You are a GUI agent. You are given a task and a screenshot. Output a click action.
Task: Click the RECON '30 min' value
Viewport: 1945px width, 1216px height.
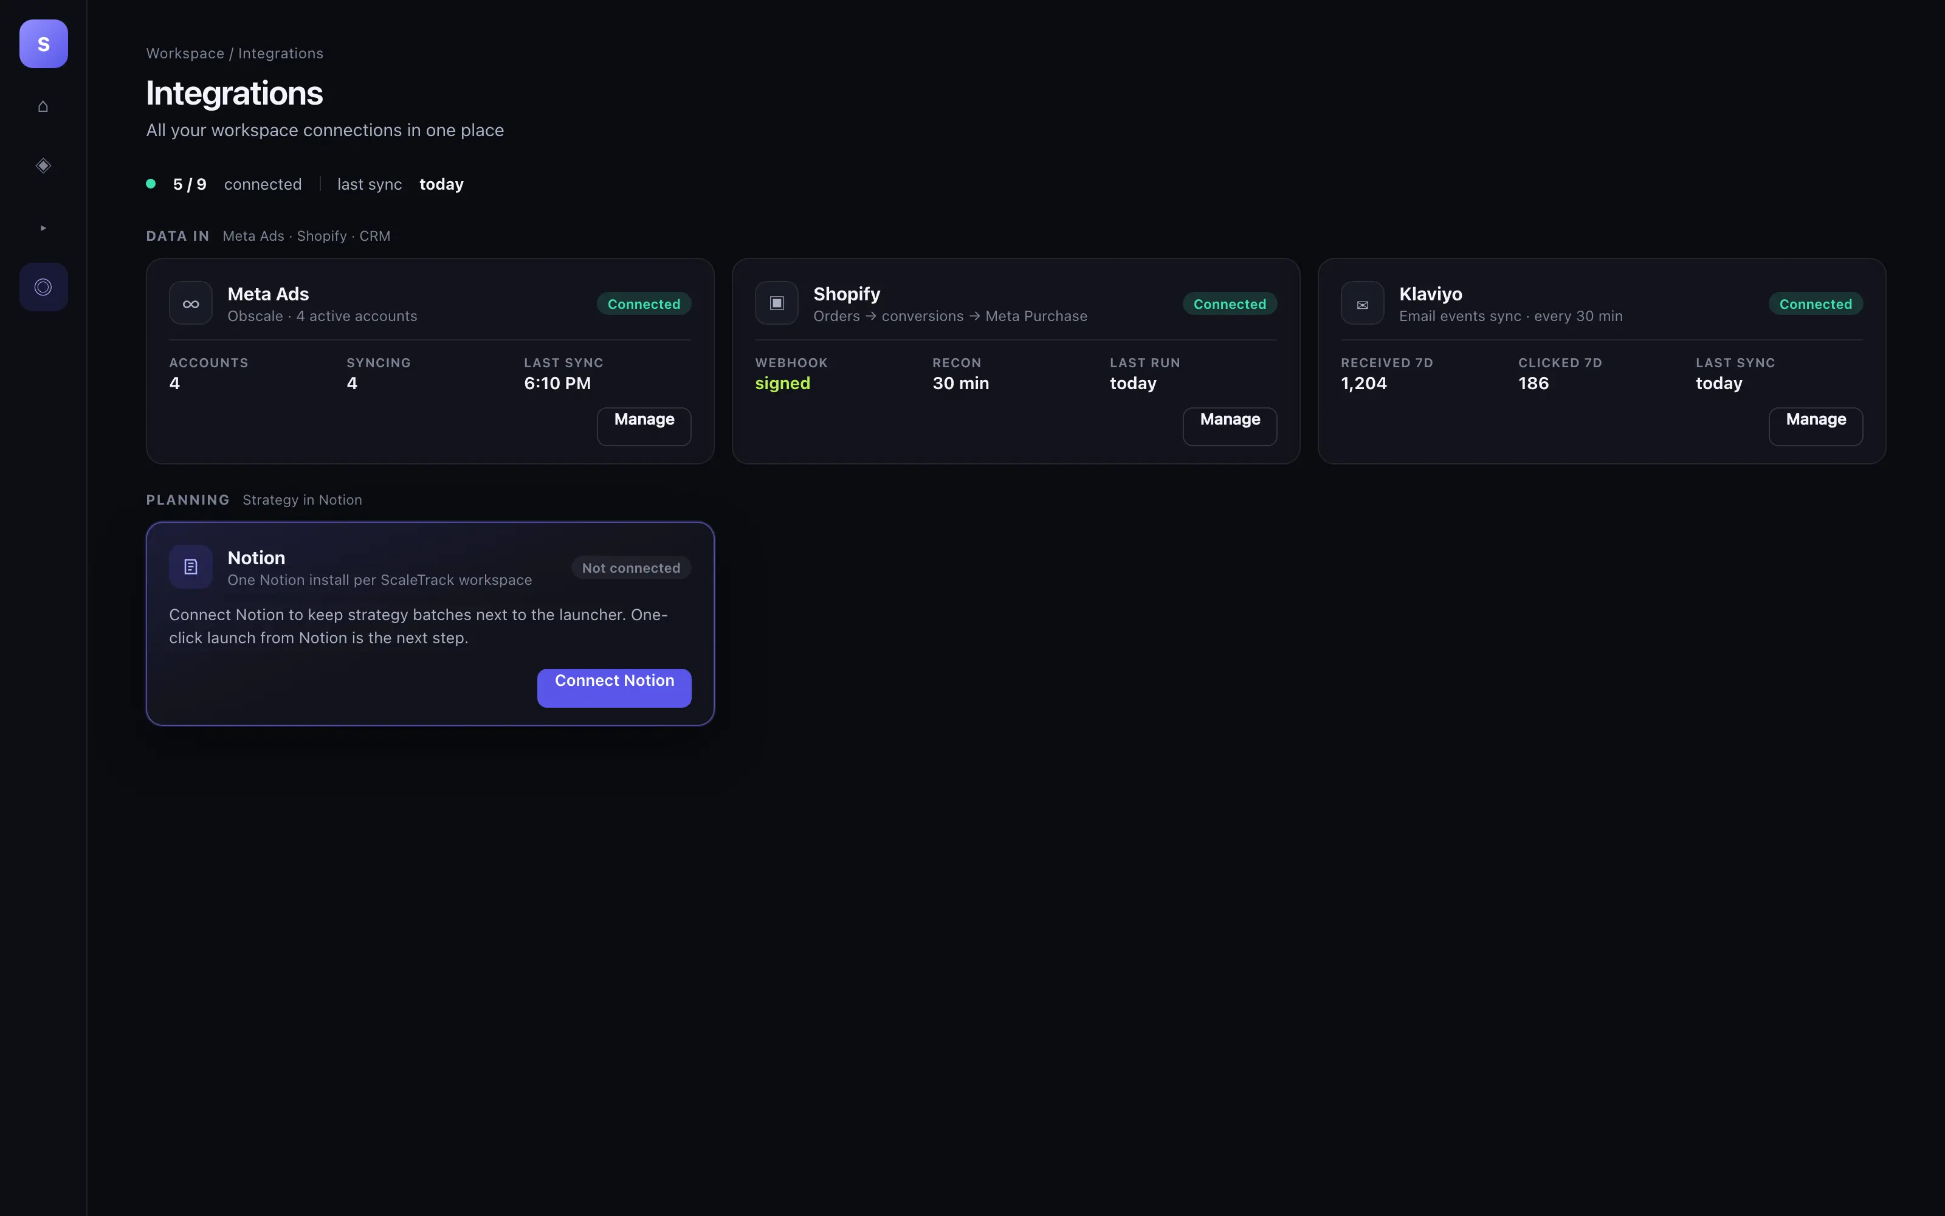pos(960,384)
